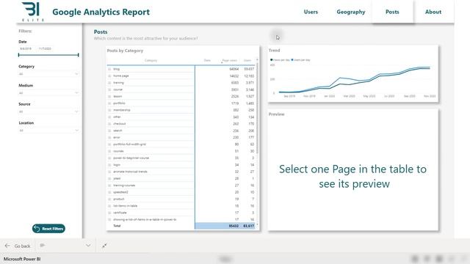Click the 14632 page views value for home page
This screenshot has height=264, width=470.
pos(234,76)
